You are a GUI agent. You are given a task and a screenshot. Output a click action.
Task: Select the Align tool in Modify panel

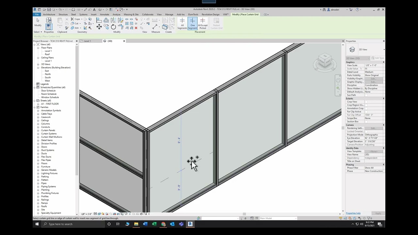[x=99, y=21]
